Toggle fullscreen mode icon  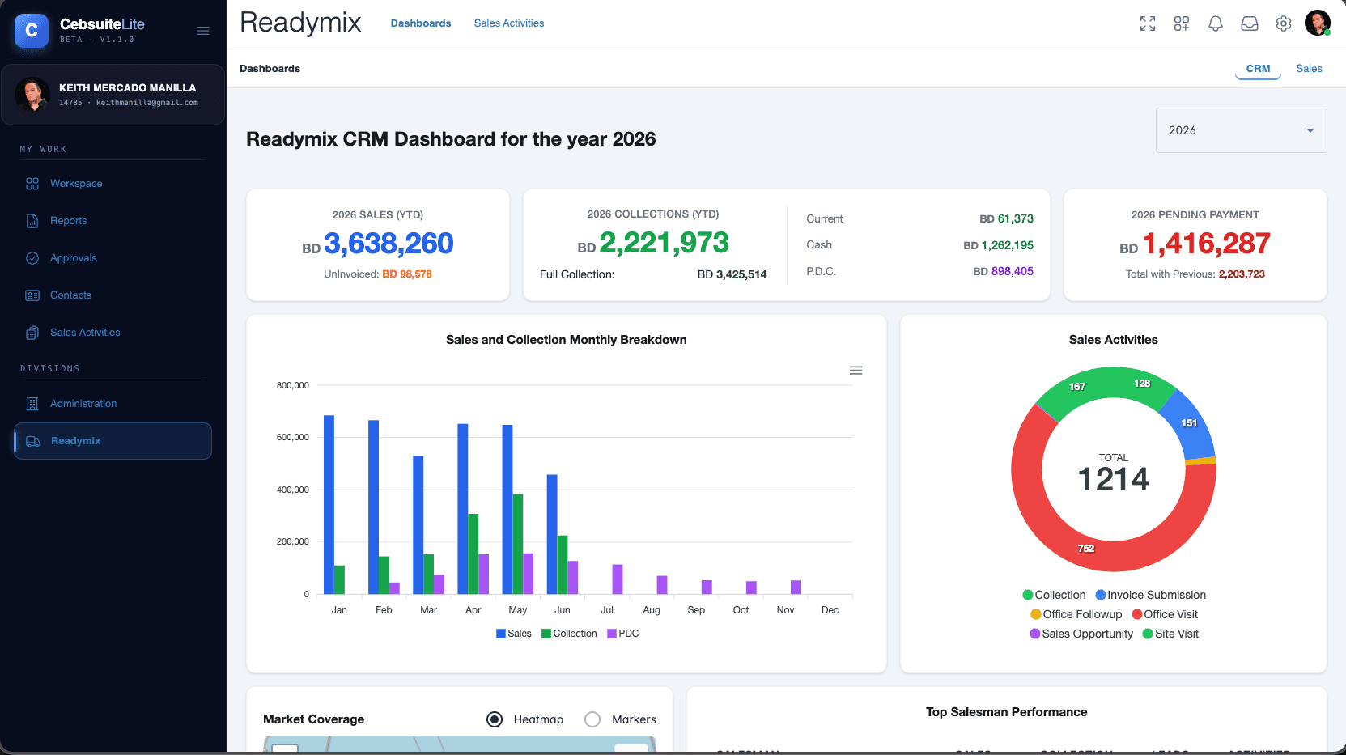1148,23
